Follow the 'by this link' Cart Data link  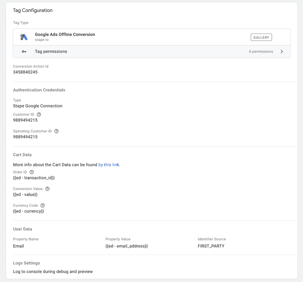click(x=109, y=165)
